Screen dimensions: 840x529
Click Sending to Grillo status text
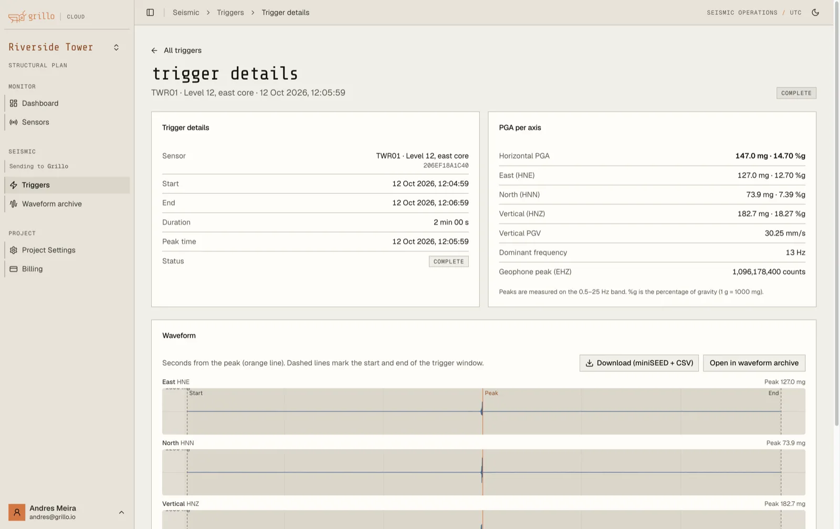tap(39, 167)
